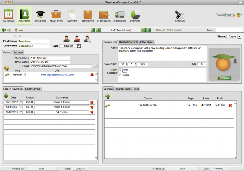Toggle the Drums tuition category checkbox
244x171 pixels.
tap(120, 75)
